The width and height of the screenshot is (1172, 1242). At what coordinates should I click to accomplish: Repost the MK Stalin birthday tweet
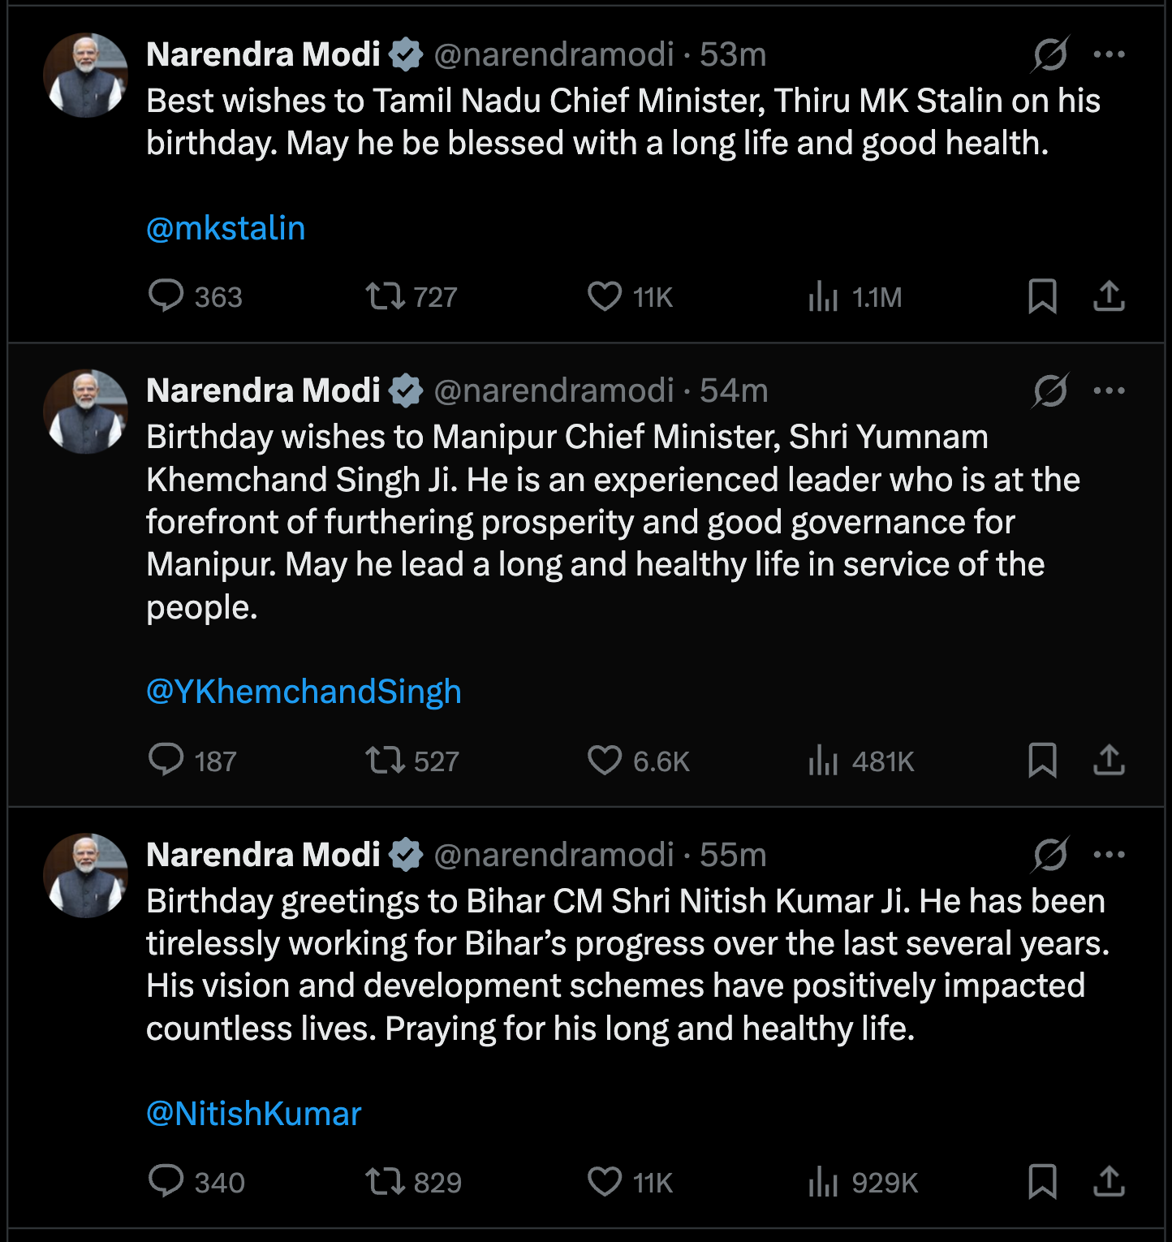point(385,296)
